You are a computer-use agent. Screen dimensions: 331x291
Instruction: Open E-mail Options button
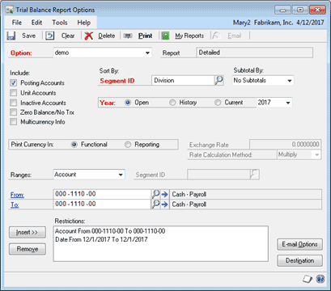299,244
